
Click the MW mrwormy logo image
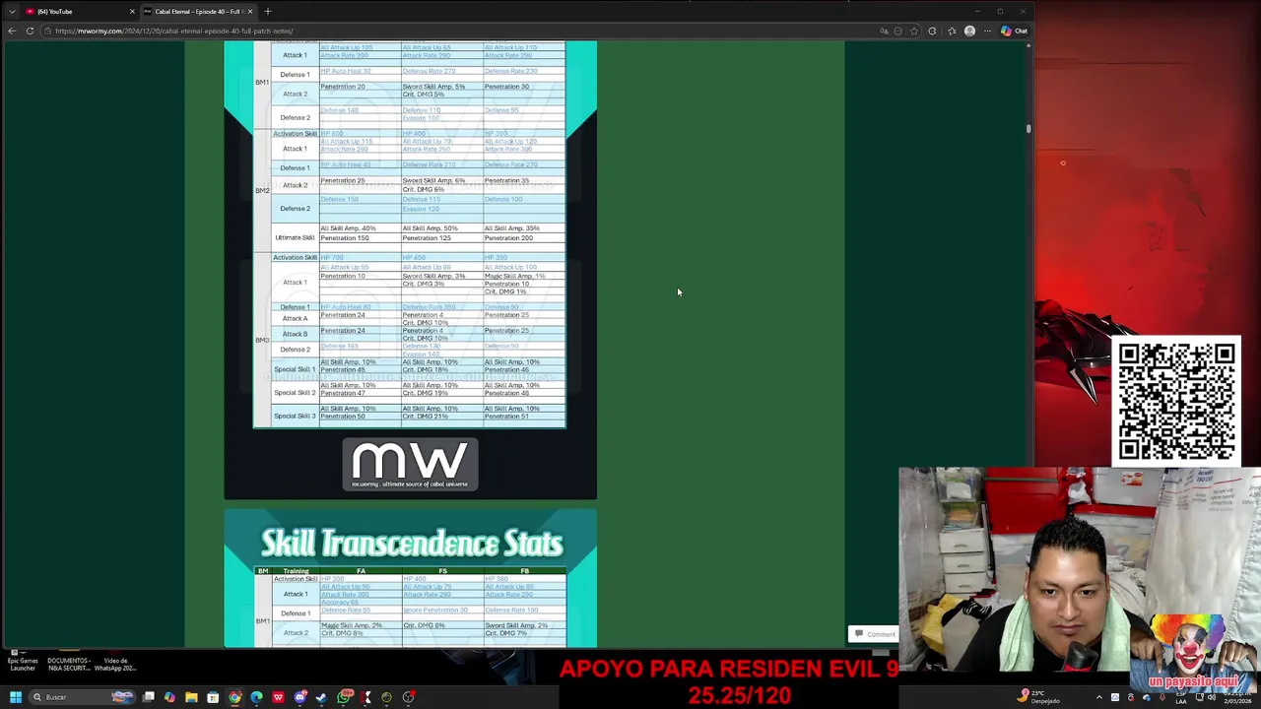click(410, 465)
